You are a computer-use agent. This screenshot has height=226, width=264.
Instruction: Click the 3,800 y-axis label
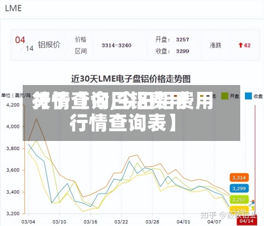[13, 148]
